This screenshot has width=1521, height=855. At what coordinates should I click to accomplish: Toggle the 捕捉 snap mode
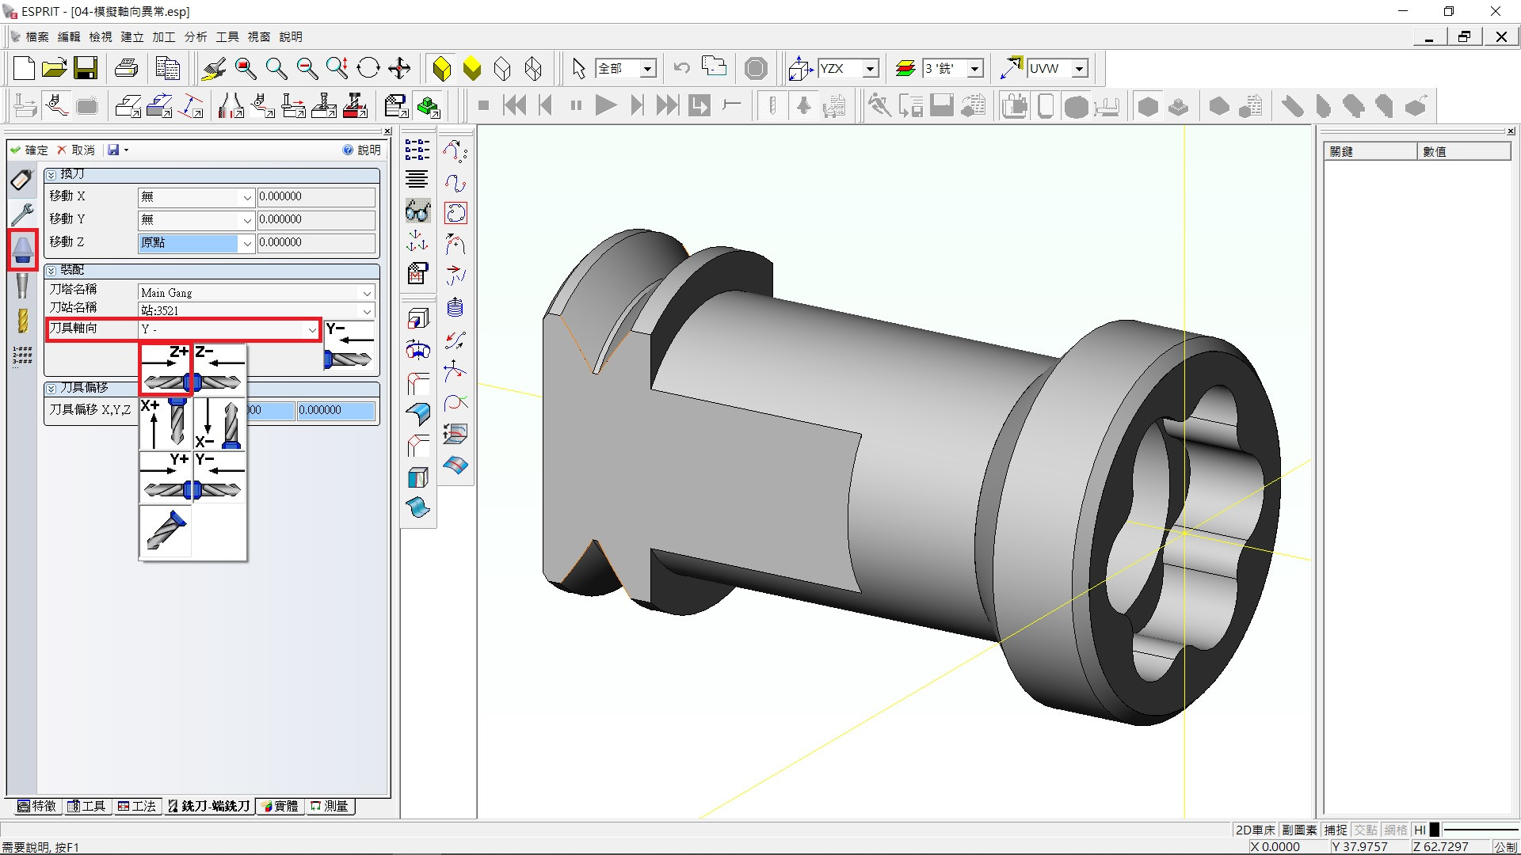pyautogui.click(x=1335, y=830)
